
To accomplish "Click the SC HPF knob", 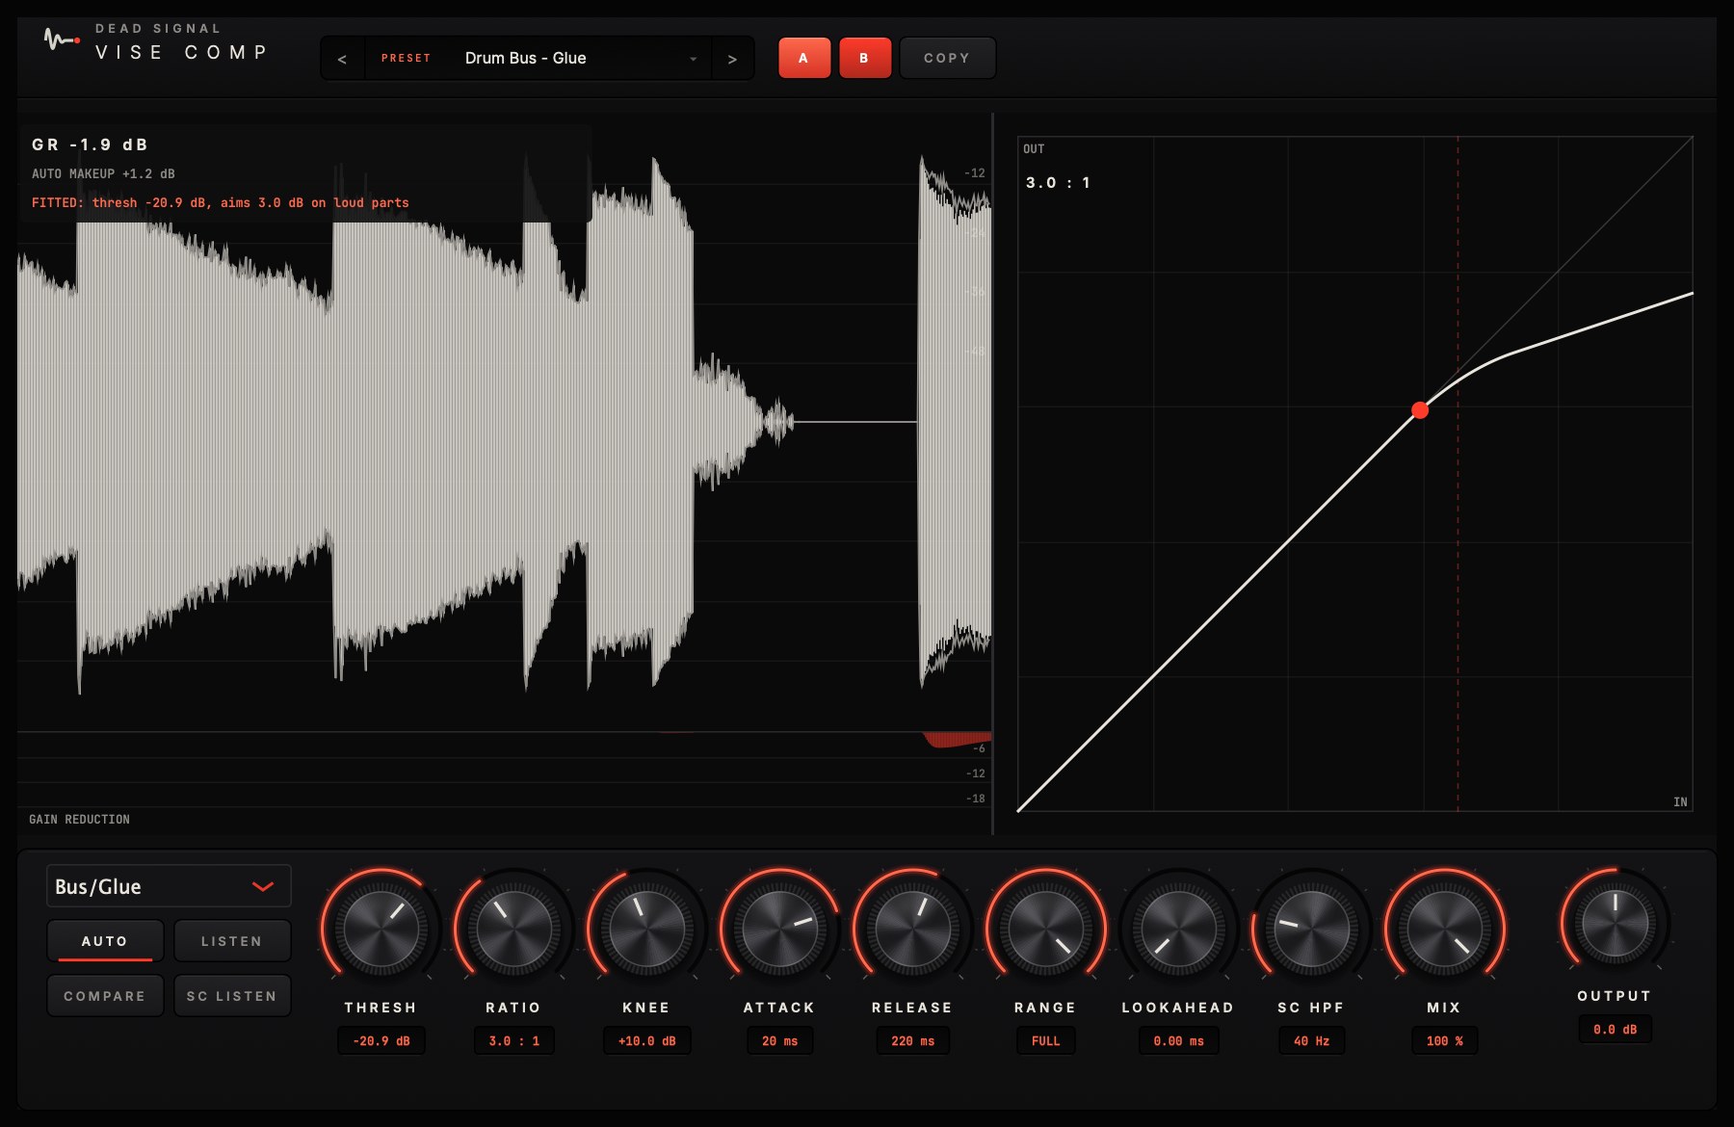I will 1312,929.
